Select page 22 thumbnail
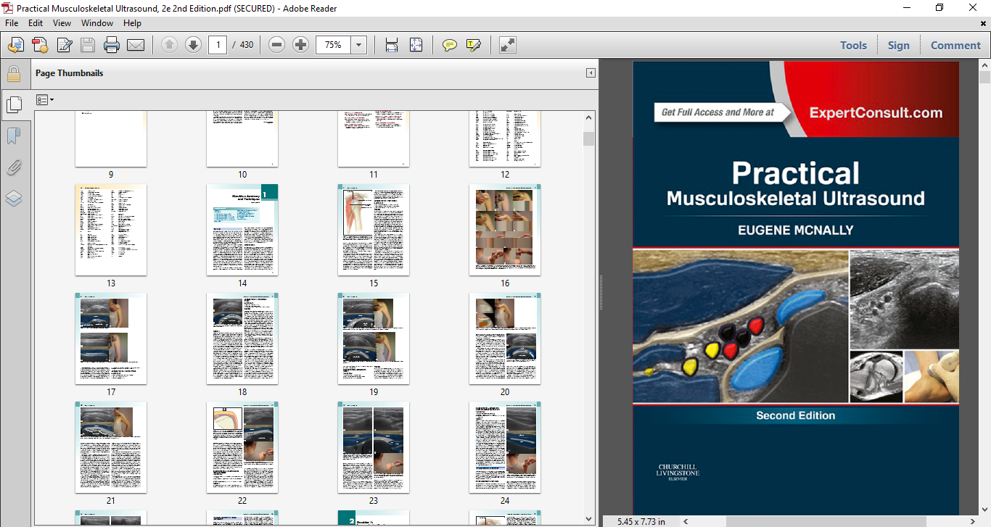Viewport: 991px width, 527px height. click(x=242, y=447)
